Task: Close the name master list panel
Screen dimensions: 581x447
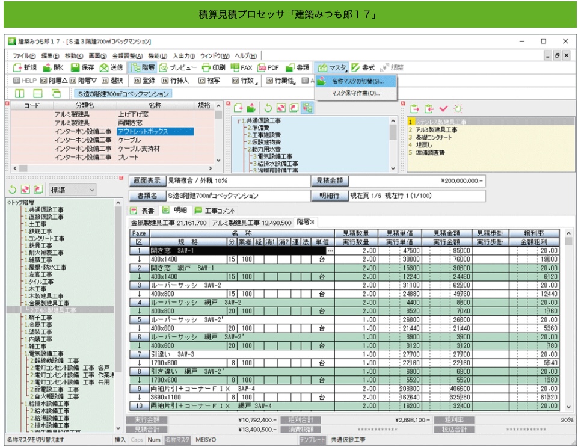Action: click(7, 103)
